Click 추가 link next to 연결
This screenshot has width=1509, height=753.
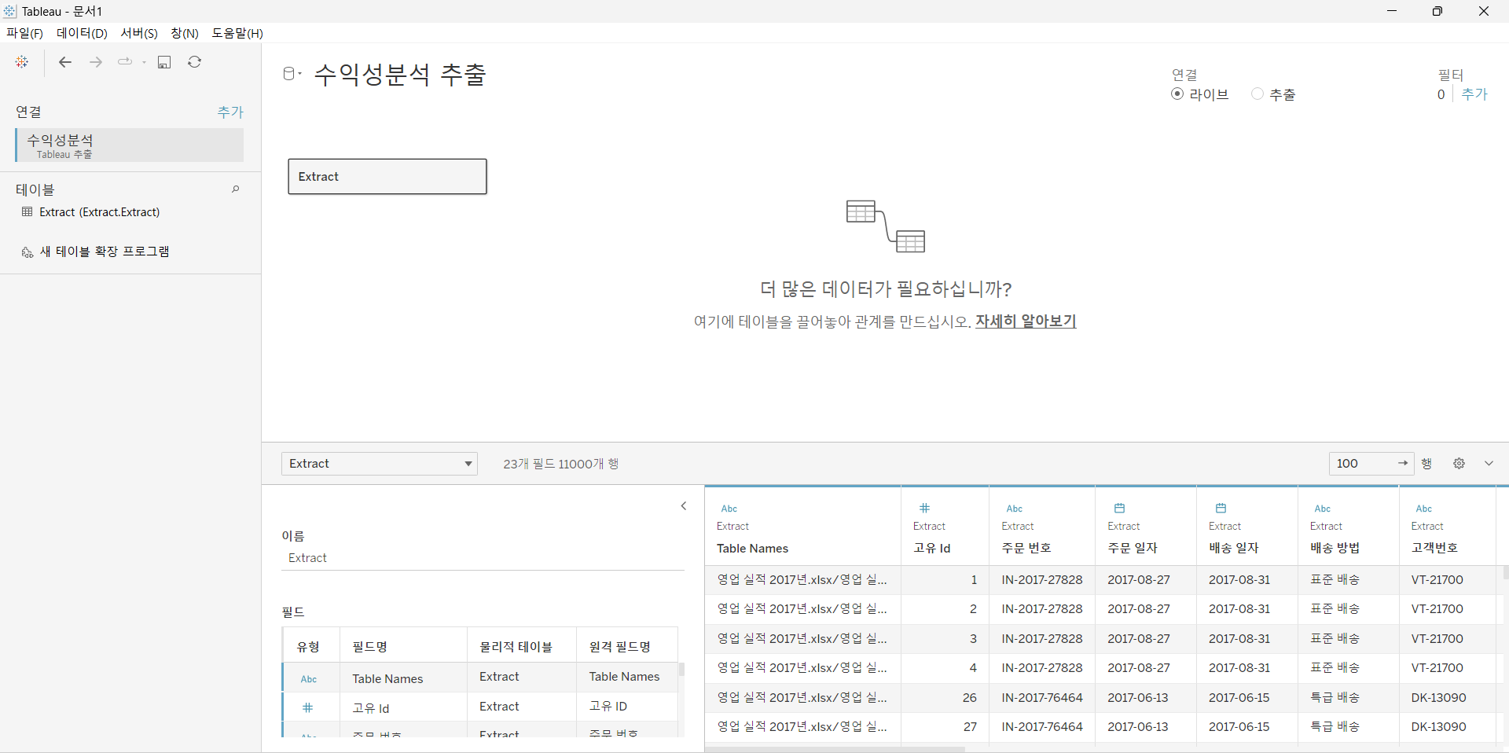pyautogui.click(x=230, y=112)
